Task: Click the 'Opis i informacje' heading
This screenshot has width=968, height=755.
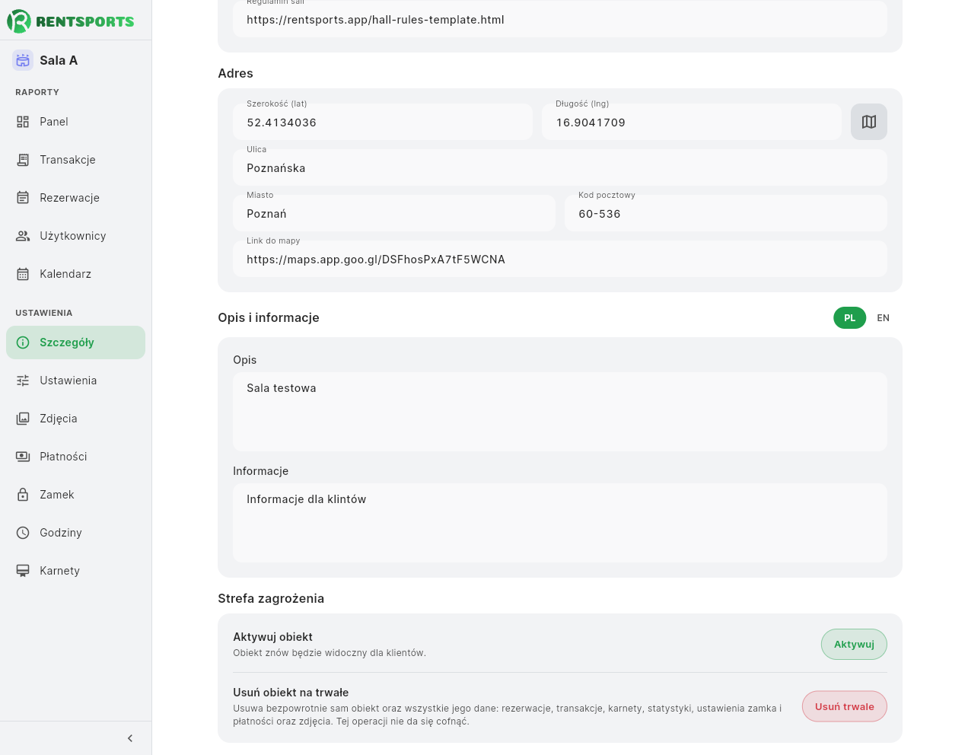Action: 269,317
